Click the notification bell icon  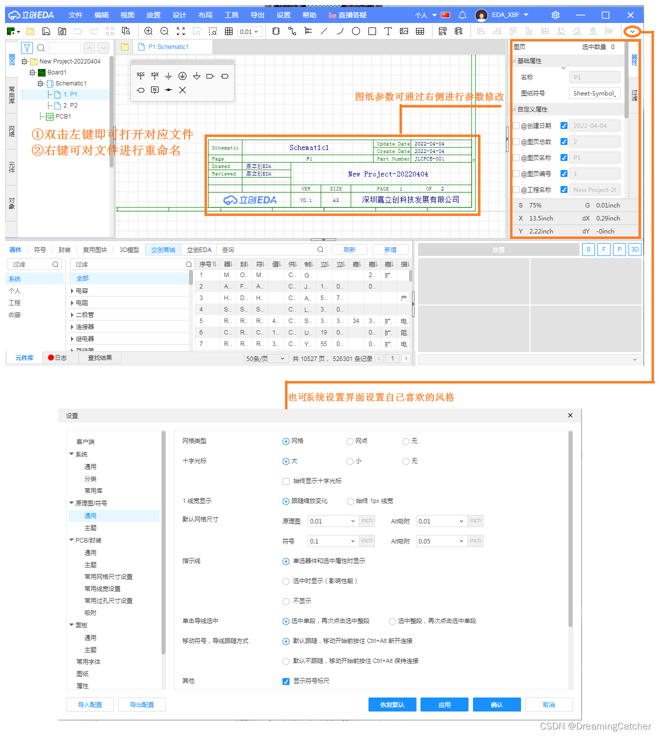click(x=462, y=15)
